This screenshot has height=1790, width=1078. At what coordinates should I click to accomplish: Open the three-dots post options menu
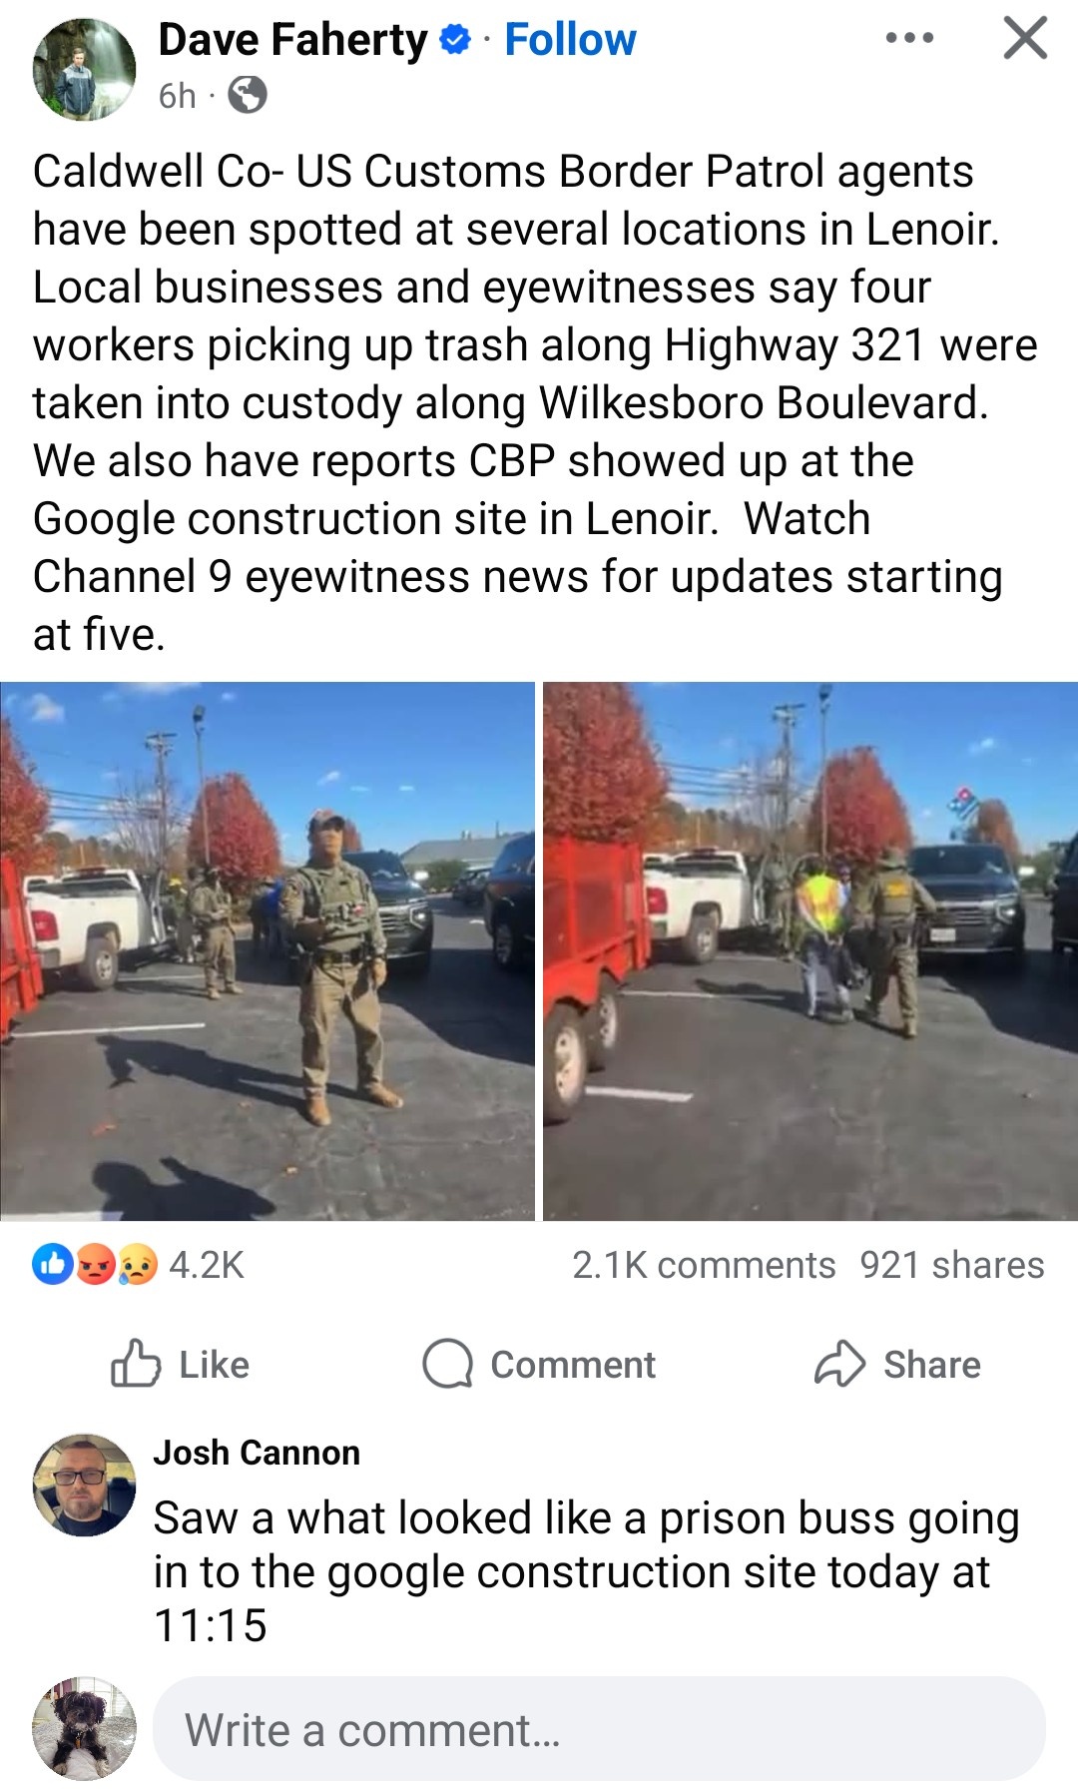[909, 39]
